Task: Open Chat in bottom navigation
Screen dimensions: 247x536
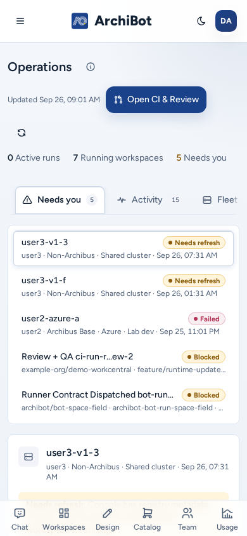Action: tap(20, 519)
